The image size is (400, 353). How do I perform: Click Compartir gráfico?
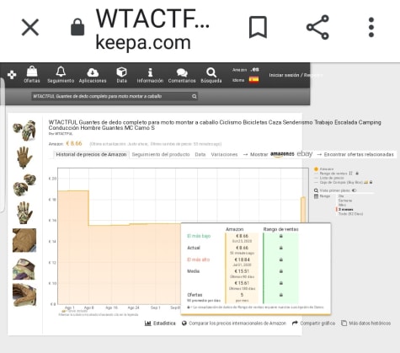pos(317,324)
